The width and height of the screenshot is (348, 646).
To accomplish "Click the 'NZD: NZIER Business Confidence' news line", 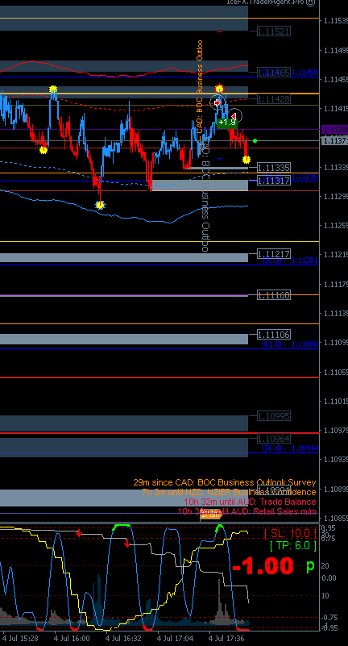I will (x=229, y=492).
